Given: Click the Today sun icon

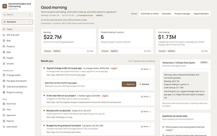Looking at the screenshot, I should click(x=4, y=29).
